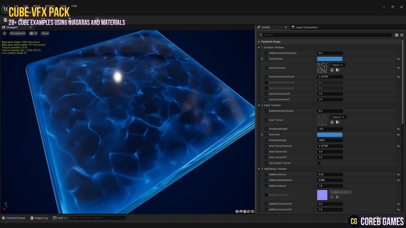The height and width of the screenshot is (228, 406).
Task: Click the Output Log button
Action: (x=39, y=218)
